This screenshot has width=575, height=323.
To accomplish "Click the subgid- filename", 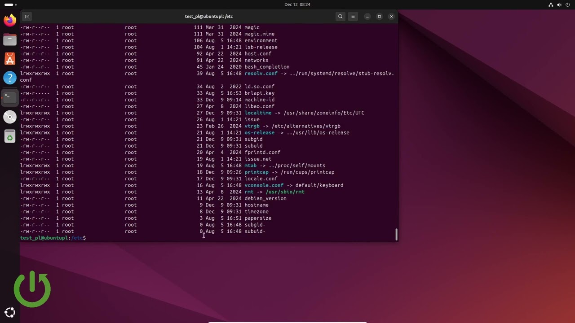I will click(255, 225).
